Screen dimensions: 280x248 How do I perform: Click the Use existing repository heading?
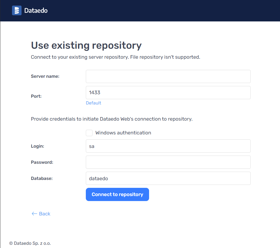coord(86,45)
